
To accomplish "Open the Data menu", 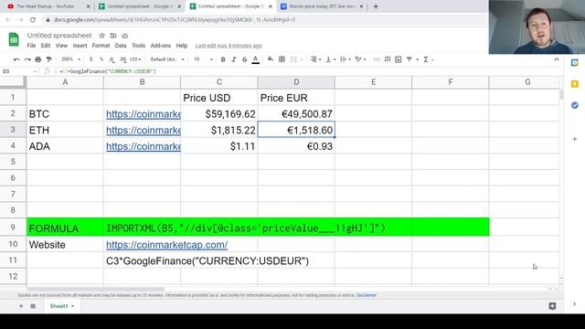I will click(121, 46).
